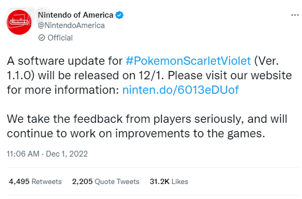Show the 31.2K Likes list
Screen dimensions: 302x199
(168, 182)
